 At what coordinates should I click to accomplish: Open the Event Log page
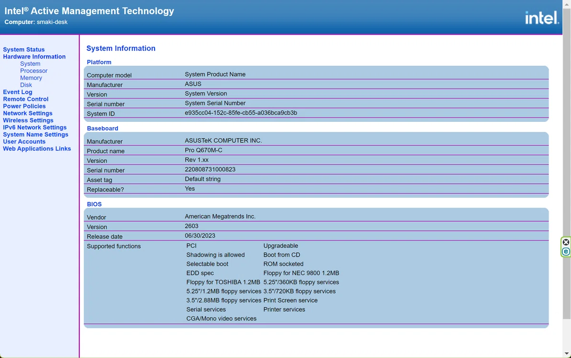(18, 92)
